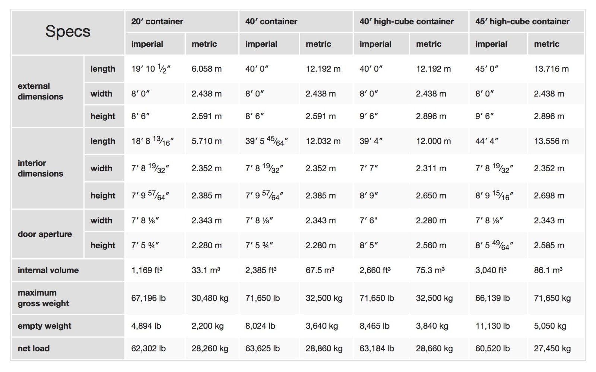
Task: Click the 2.698 m interior height value
Action: tap(549, 196)
